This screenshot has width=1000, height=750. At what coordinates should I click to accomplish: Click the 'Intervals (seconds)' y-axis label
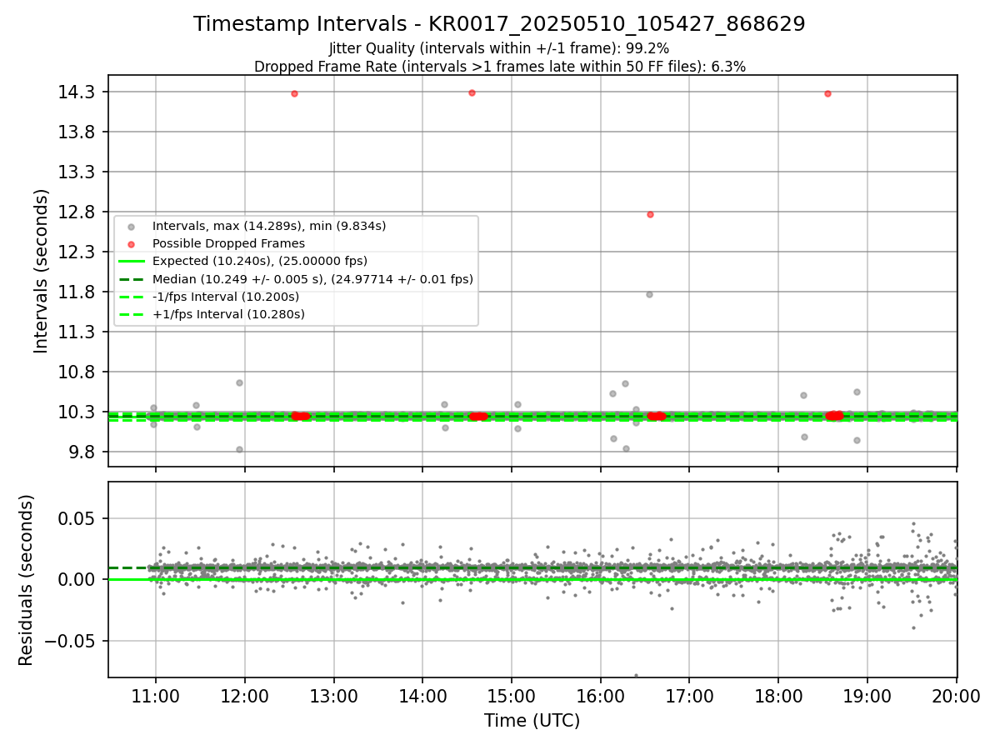point(42,271)
